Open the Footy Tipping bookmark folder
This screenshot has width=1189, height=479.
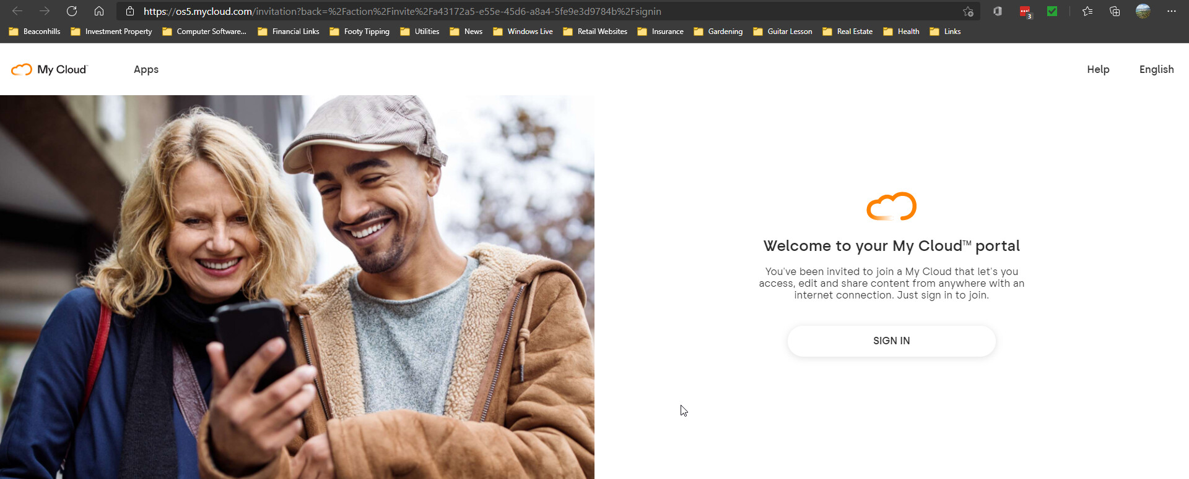(x=360, y=32)
